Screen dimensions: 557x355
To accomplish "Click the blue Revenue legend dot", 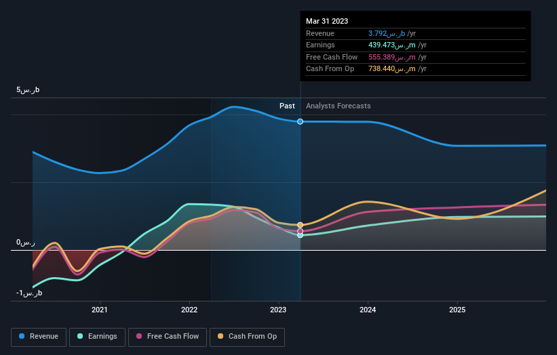I will [x=22, y=336].
